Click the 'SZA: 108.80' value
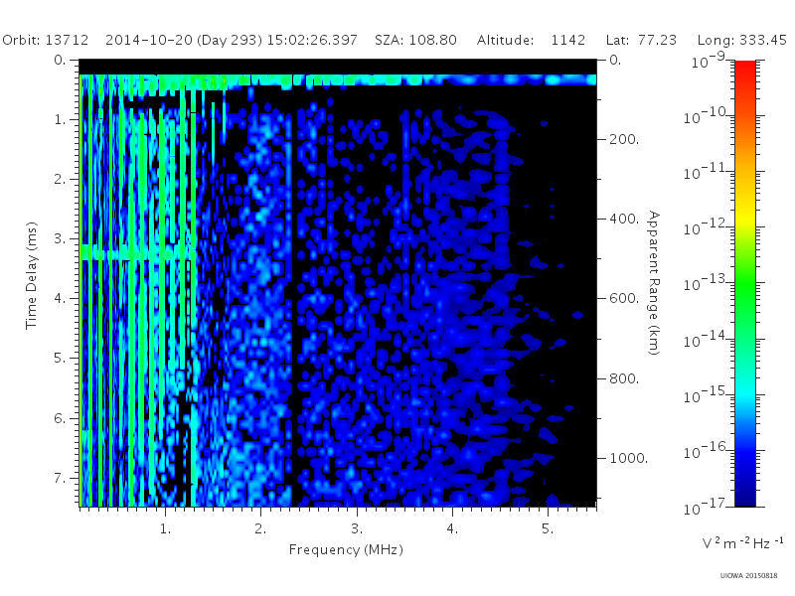This screenshot has width=795, height=596. pyautogui.click(x=415, y=40)
